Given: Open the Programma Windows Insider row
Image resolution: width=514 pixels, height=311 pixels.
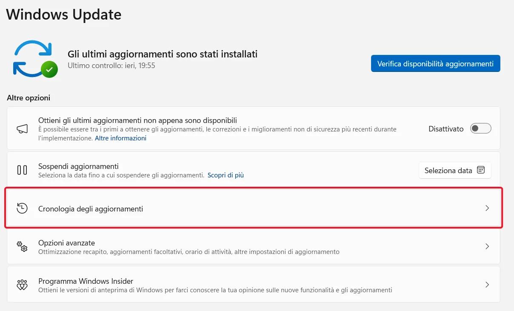Looking at the screenshot, I should pos(254,285).
